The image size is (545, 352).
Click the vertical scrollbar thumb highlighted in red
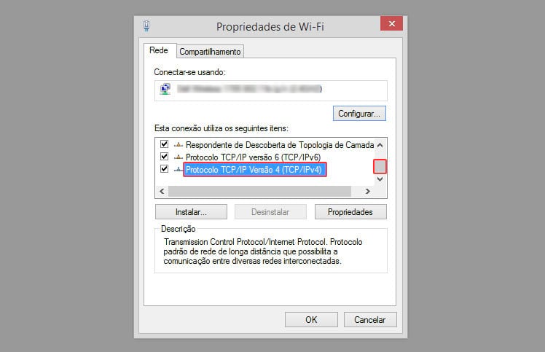tap(380, 167)
